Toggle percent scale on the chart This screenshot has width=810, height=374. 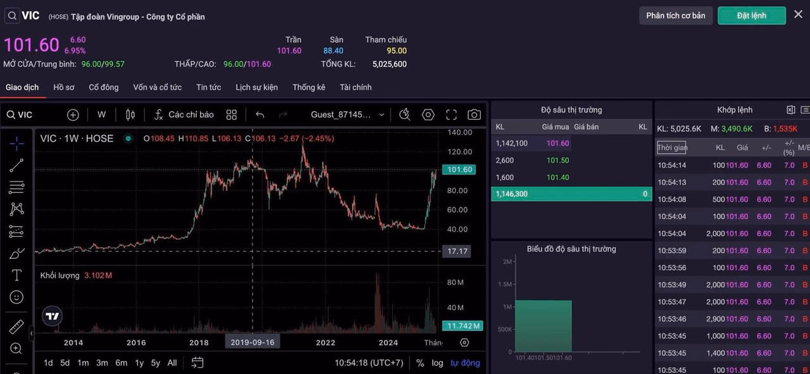tap(420, 363)
